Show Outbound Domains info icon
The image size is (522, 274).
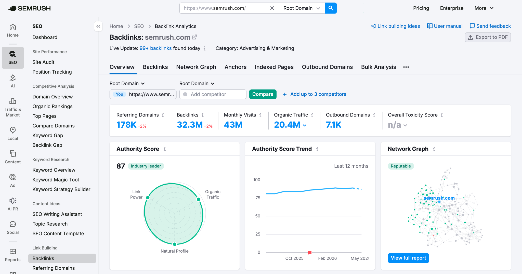pyautogui.click(x=374, y=115)
